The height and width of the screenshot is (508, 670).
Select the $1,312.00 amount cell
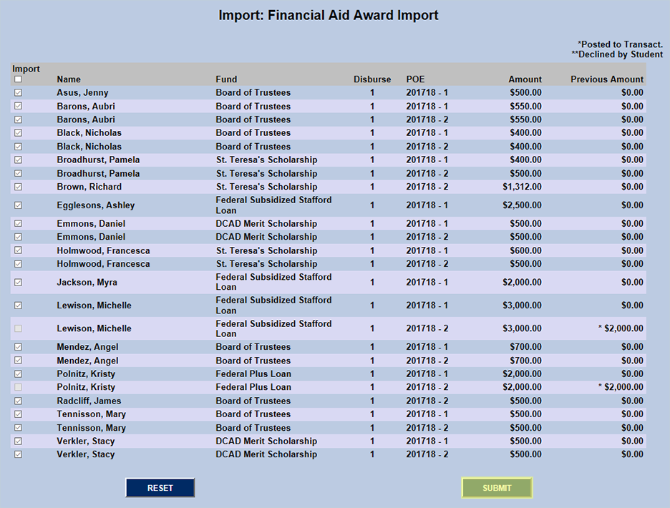click(522, 187)
